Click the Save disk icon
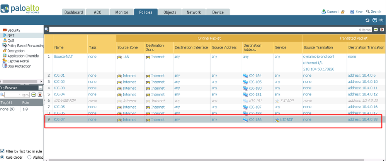The height and width of the screenshot is (161, 386). 352,12
